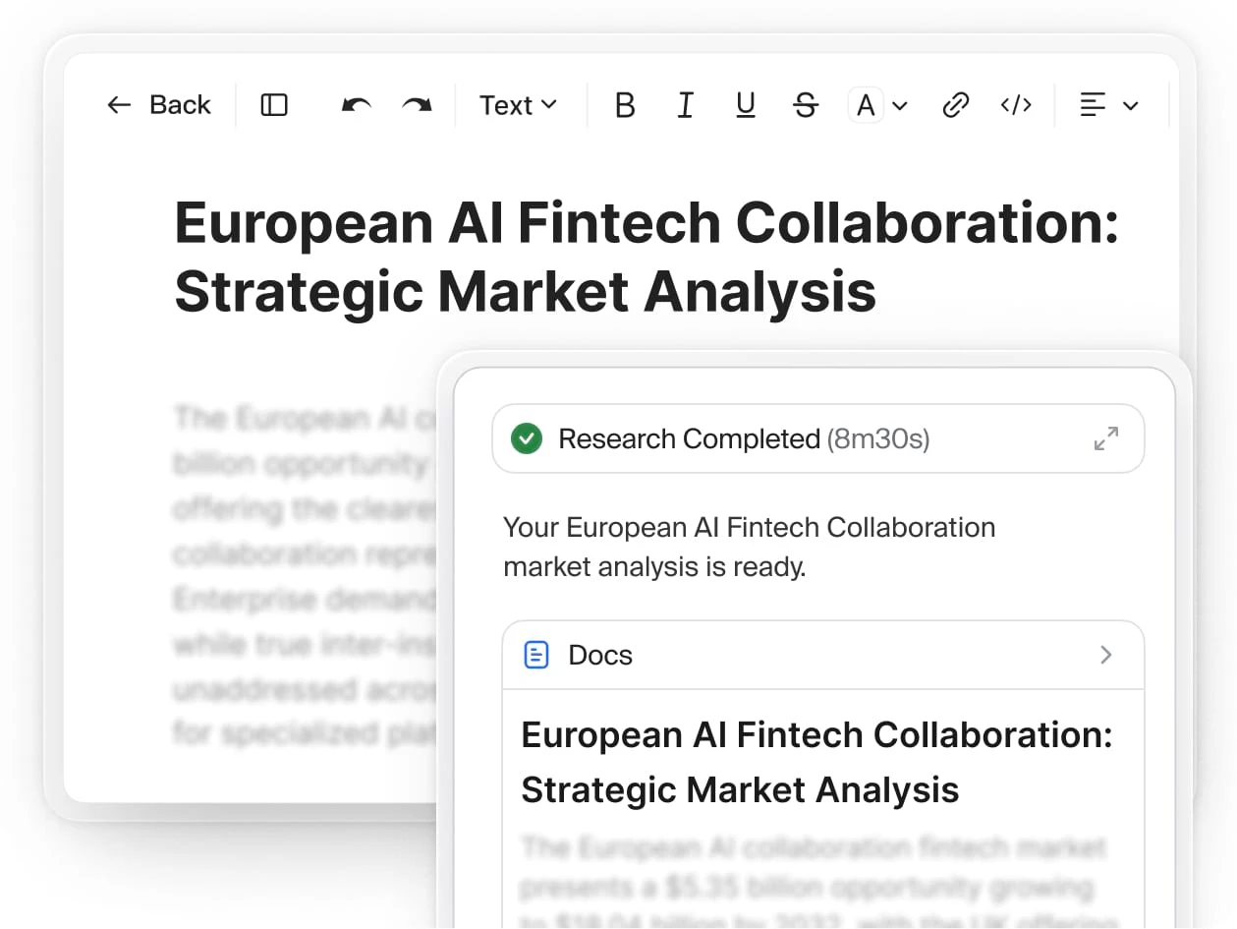Click the Docs chevron arrow
The height and width of the screenshot is (929, 1237).
click(1106, 655)
